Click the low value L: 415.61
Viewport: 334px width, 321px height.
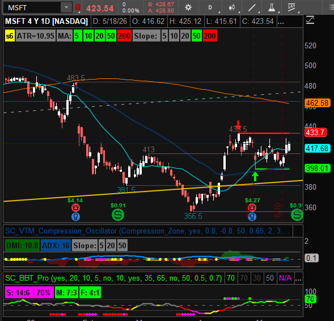pyautogui.click(x=222, y=22)
